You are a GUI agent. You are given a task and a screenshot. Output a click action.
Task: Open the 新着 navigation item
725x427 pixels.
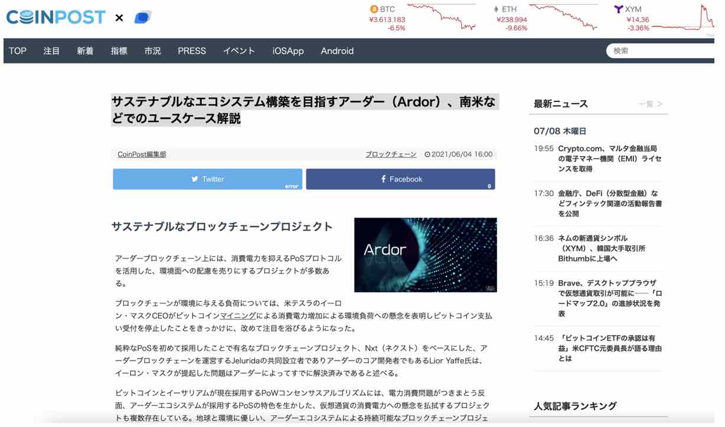(85, 51)
